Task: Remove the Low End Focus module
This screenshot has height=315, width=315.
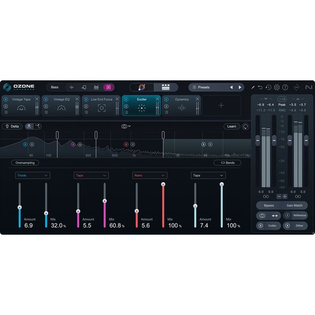Action: pos(117,99)
